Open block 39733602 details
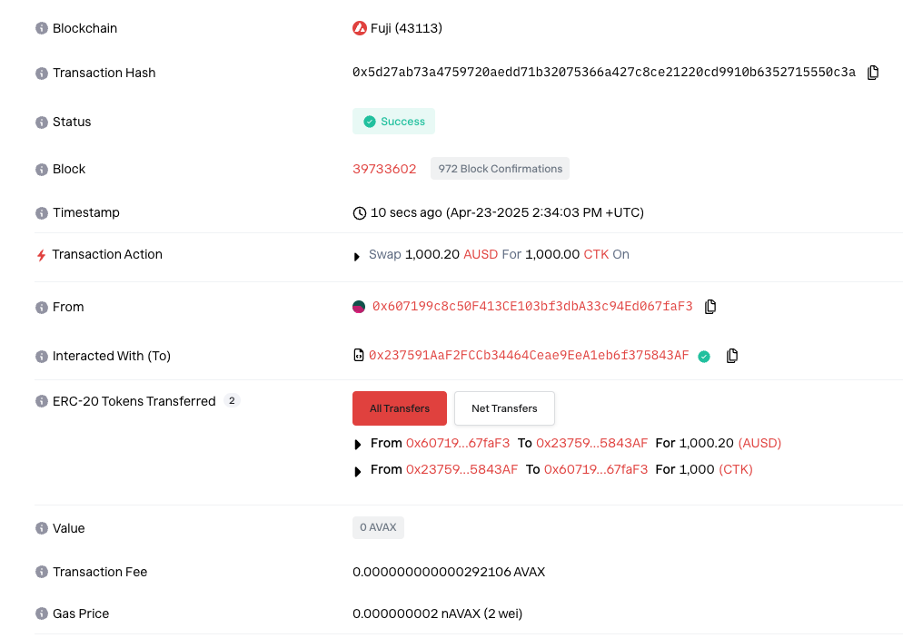The height and width of the screenshot is (638, 903). click(x=384, y=169)
